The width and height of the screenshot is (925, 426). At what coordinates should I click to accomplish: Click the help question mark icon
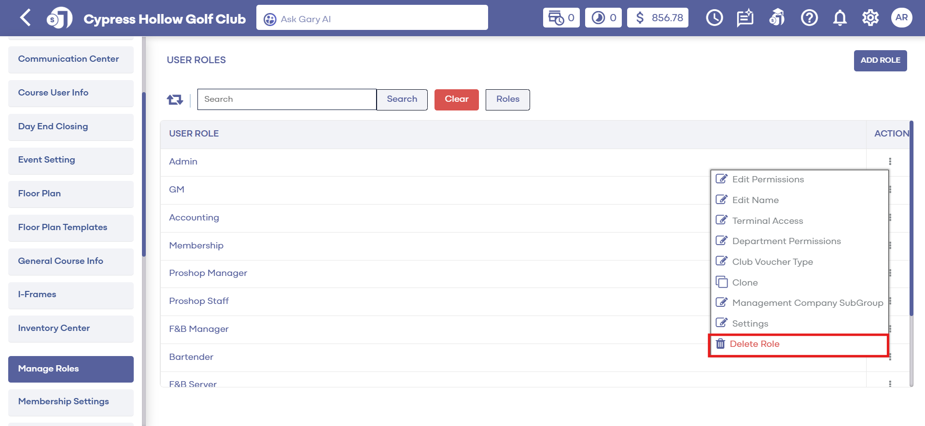809,18
